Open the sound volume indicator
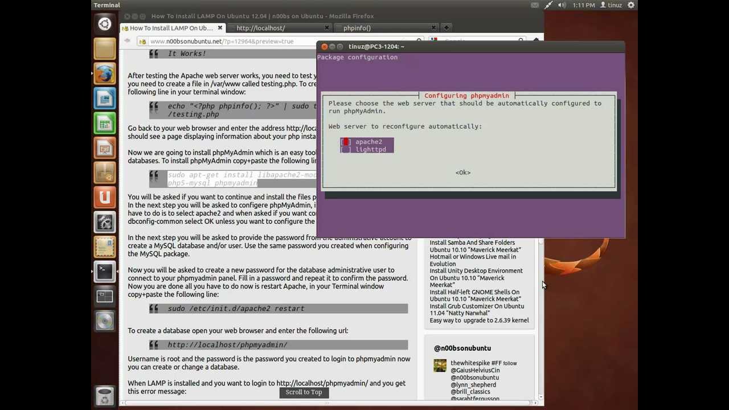Screen dimensions: 729x410 click(x=562, y=5)
